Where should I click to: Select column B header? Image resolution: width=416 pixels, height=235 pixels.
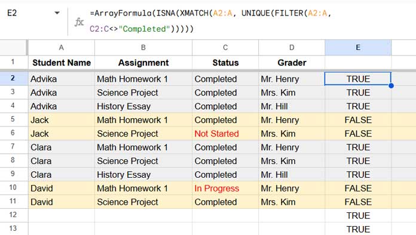[x=143, y=48]
